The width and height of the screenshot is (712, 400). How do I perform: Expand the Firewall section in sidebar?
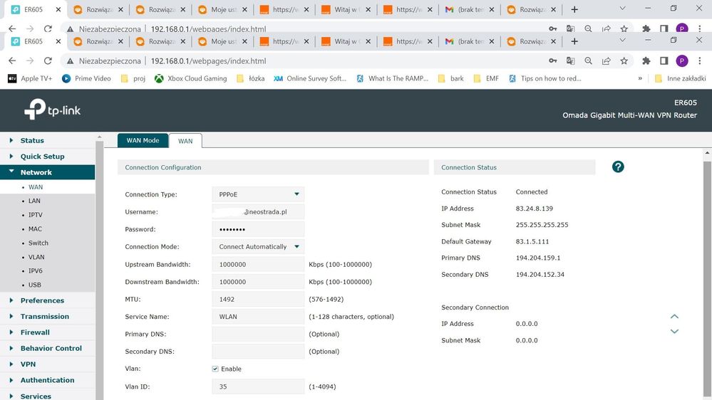coord(35,332)
